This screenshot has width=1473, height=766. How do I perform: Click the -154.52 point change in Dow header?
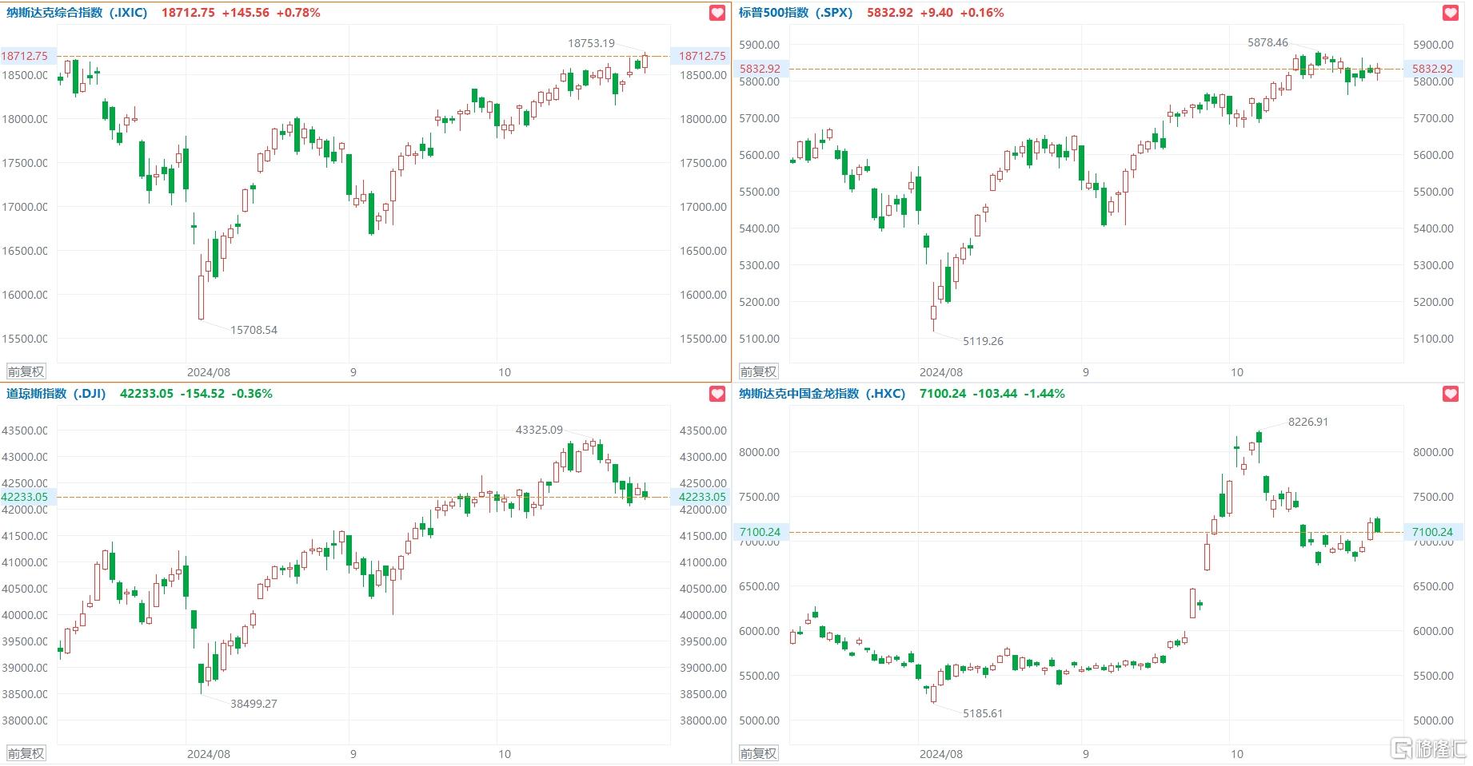(x=202, y=394)
